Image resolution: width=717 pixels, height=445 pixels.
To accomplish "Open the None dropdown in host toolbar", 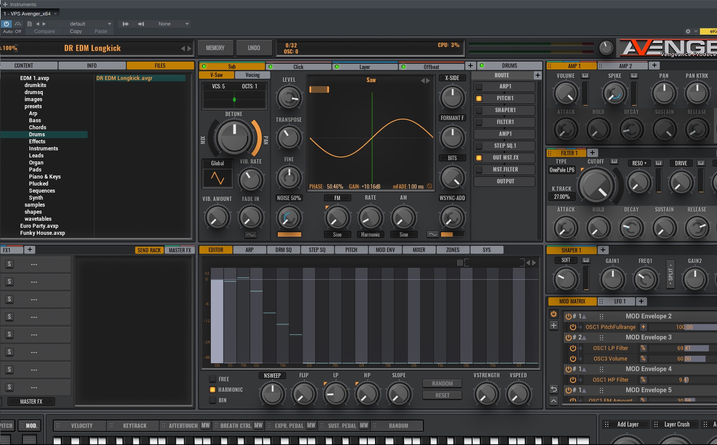I will [173, 24].
